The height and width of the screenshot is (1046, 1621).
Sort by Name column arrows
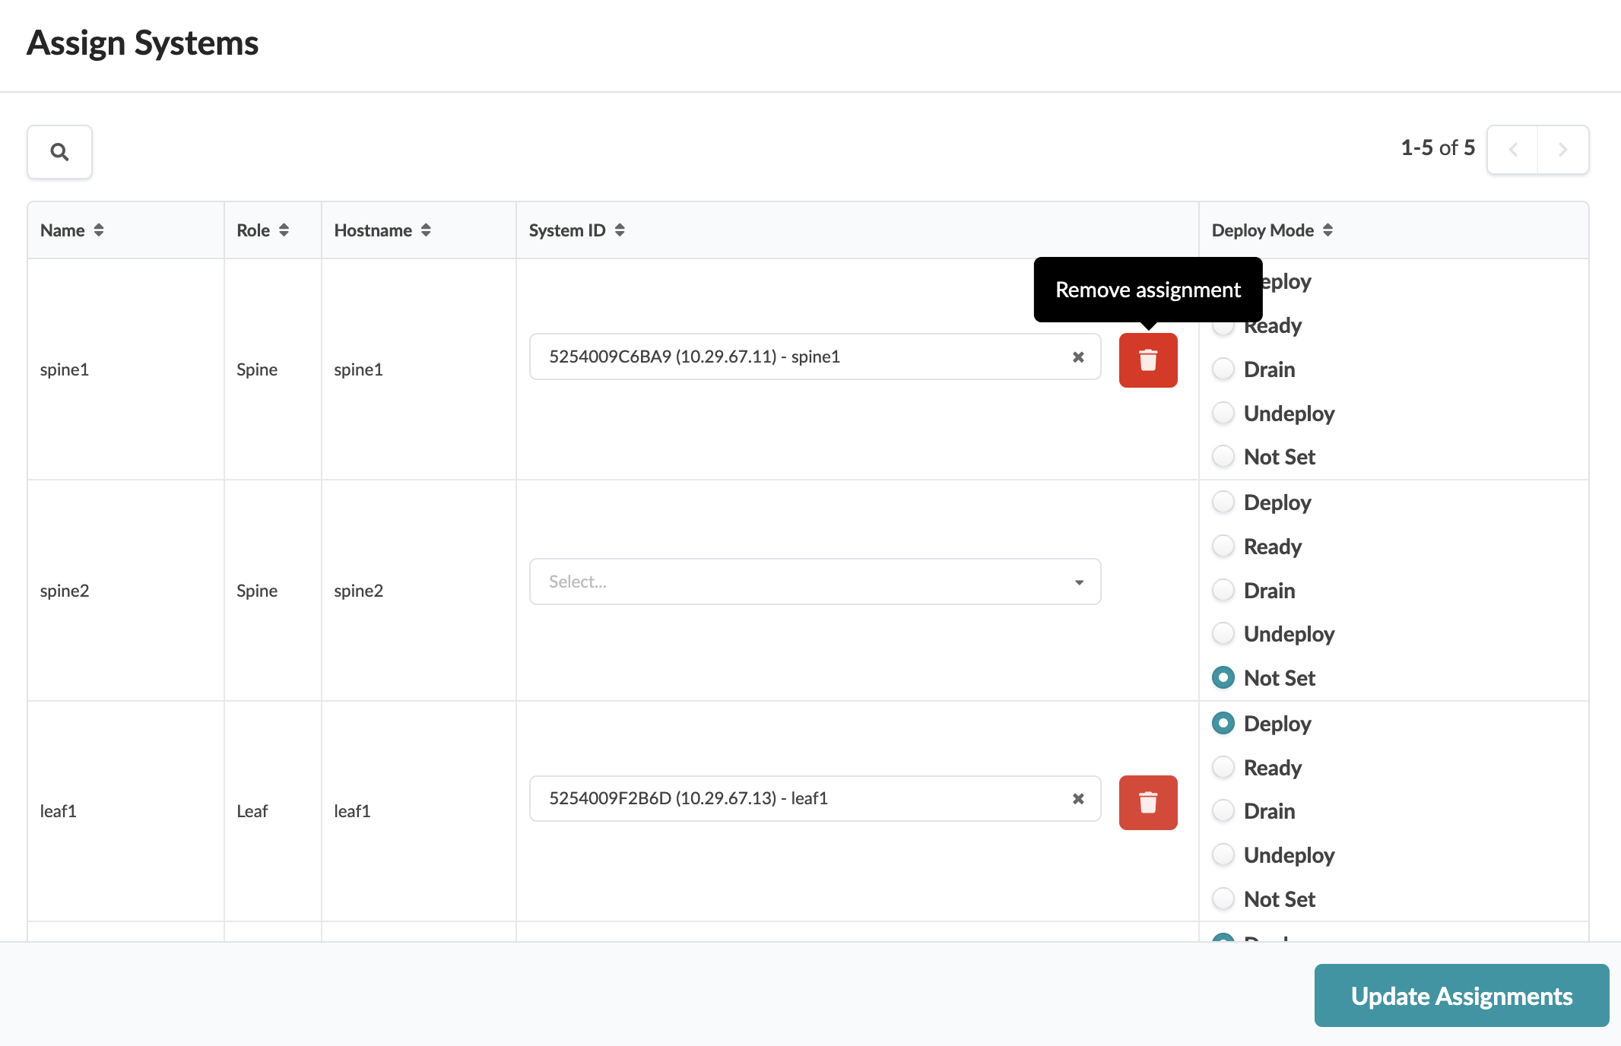99,230
